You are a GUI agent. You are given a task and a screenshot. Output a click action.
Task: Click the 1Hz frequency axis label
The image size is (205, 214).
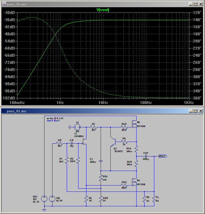pos(60,103)
